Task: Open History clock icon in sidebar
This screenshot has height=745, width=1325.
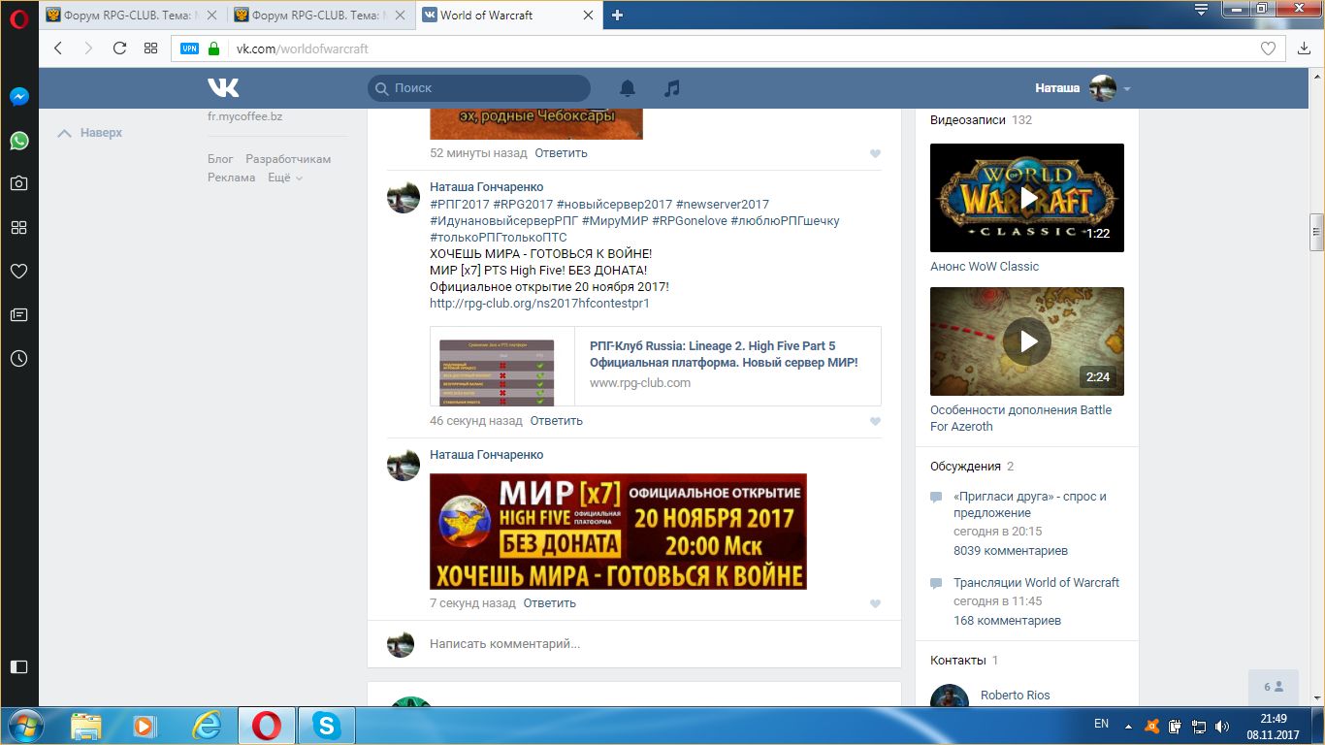Action: [x=18, y=359]
